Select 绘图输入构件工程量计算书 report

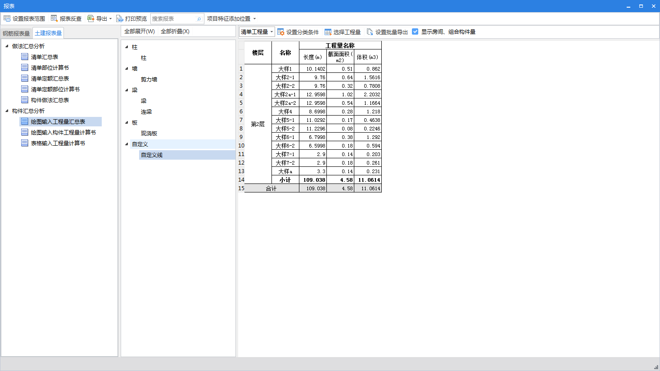63,132
